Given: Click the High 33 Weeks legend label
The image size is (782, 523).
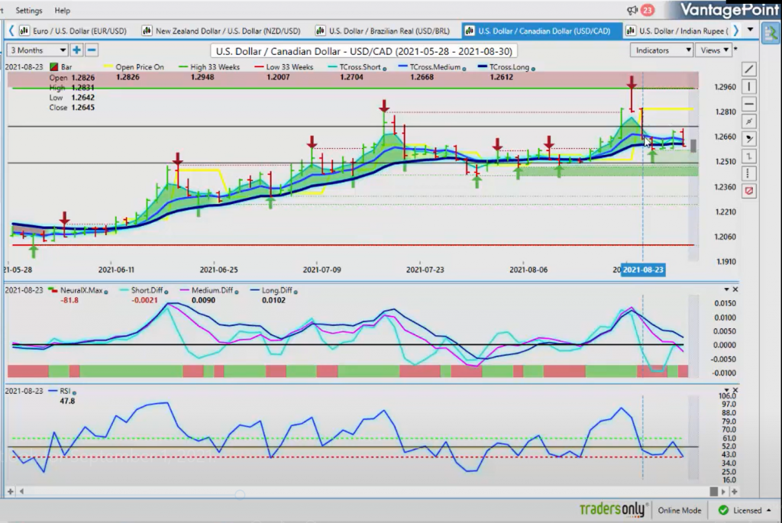Looking at the screenshot, I should coord(215,67).
